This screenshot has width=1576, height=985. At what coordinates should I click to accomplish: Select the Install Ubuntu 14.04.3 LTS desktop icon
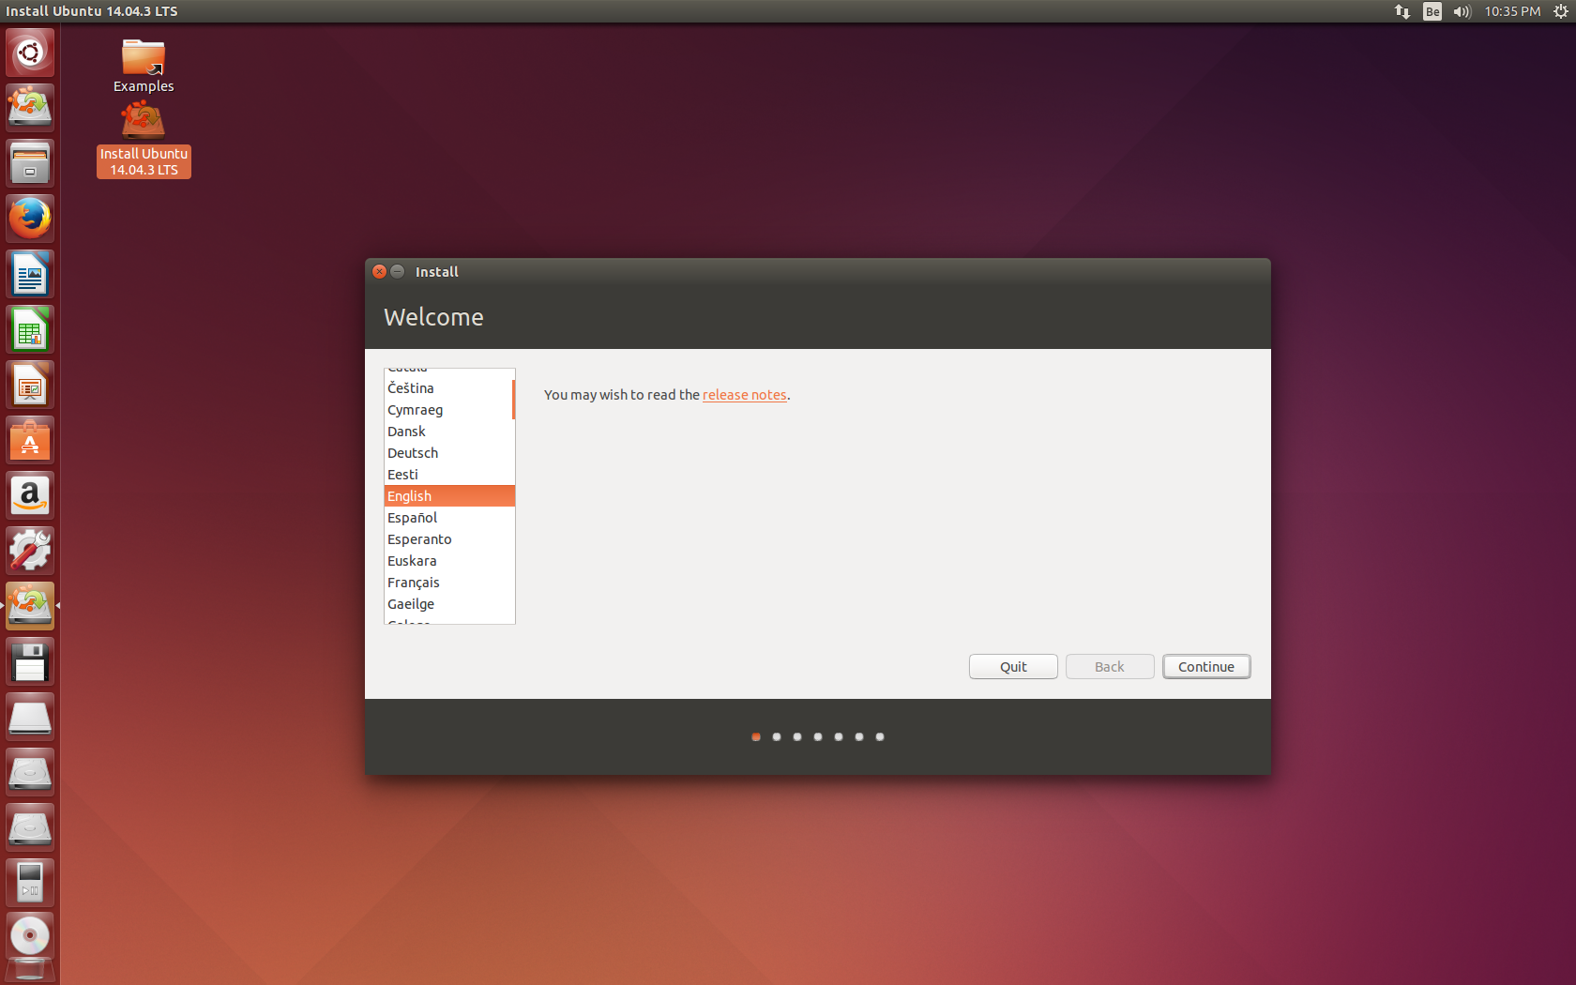[144, 139]
